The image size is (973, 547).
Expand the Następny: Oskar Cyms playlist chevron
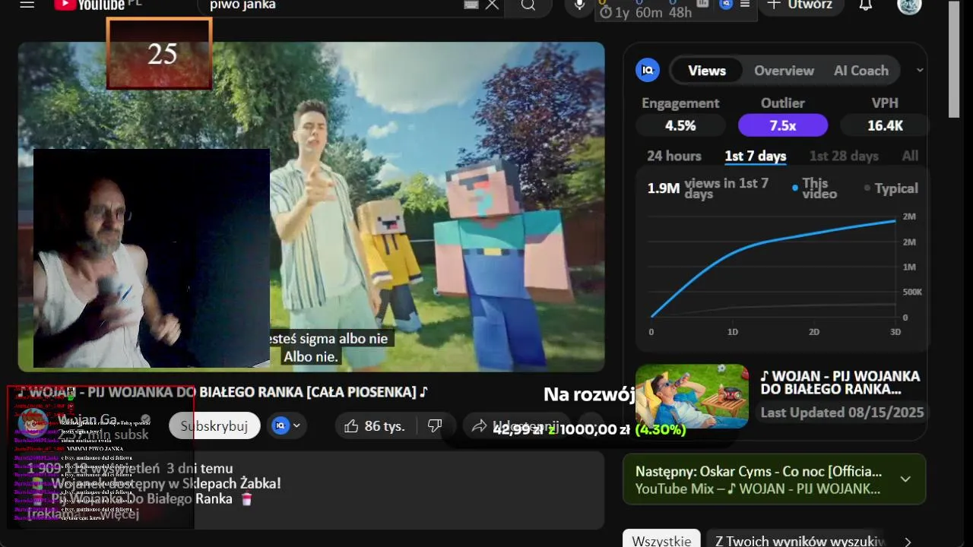(905, 479)
